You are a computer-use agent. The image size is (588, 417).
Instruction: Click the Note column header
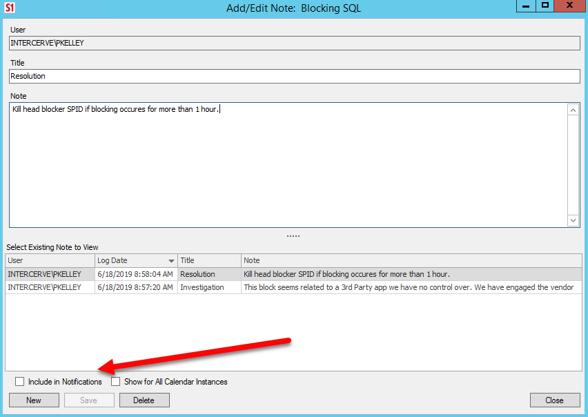pyautogui.click(x=411, y=261)
